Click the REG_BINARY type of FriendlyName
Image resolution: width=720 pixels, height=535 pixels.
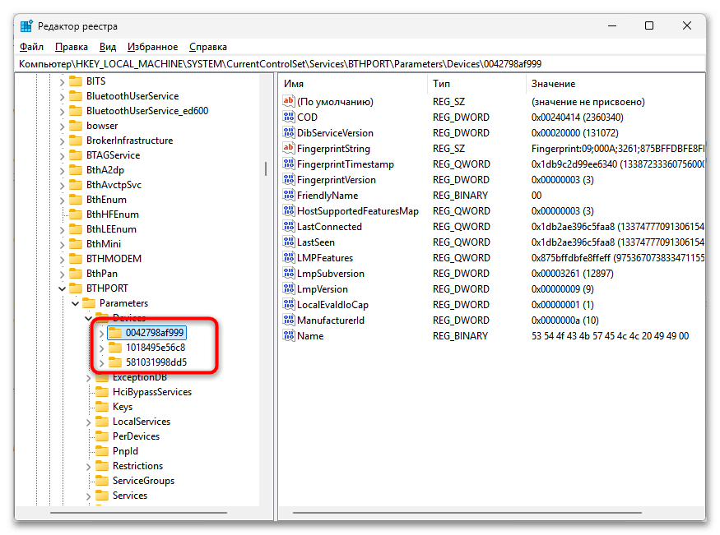(x=460, y=196)
